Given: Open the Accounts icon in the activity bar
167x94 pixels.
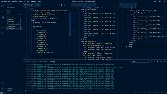Looking at the screenshot, I should coord(2,83).
